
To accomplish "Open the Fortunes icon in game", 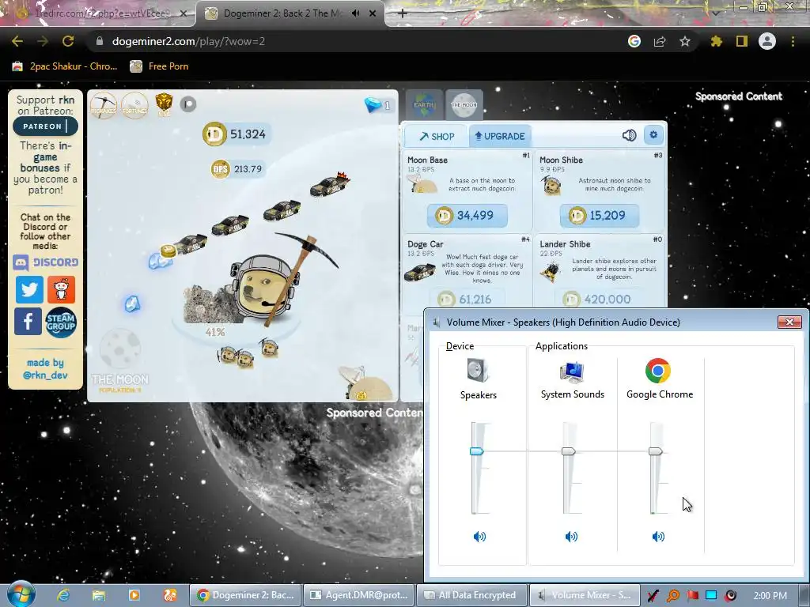I will [x=134, y=105].
